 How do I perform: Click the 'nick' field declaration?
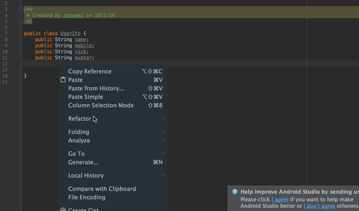[x=80, y=52]
